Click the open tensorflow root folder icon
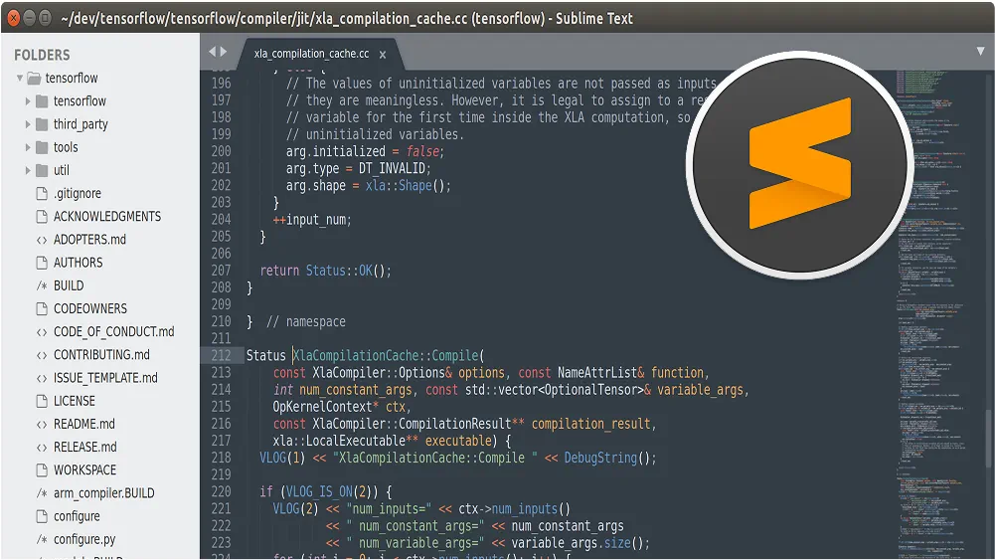This screenshot has width=995, height=560. (x=34, y=79)
